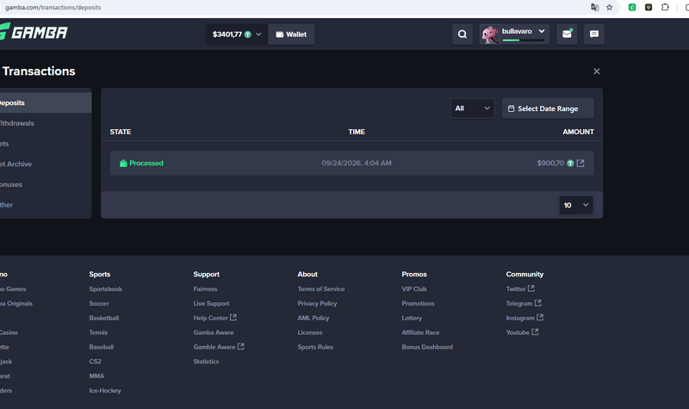Click external icon next to Telegram
Viewport: 689px width, 409px height.
point(537,303)
